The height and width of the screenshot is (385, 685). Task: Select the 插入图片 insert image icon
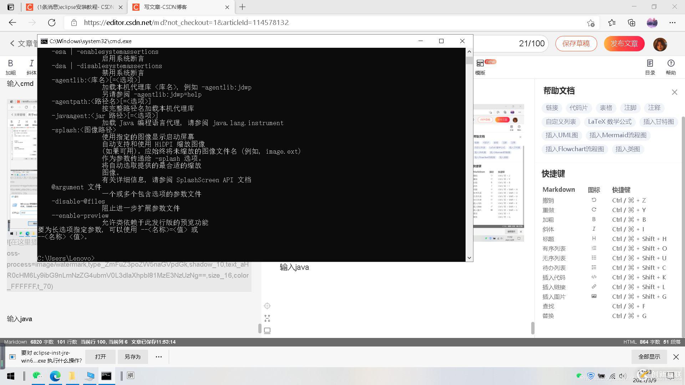594,296
